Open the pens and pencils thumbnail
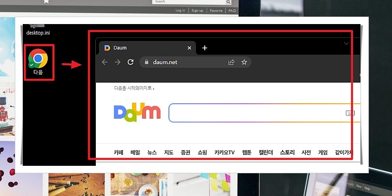Screen dimensions: 392x196 [77, 184]
